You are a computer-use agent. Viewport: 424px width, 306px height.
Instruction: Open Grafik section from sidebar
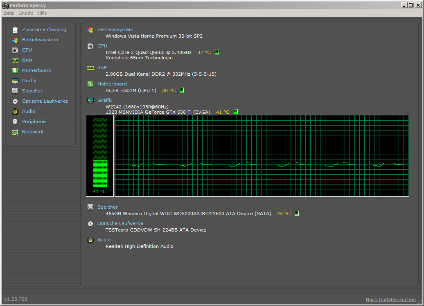tap(29, 81)
